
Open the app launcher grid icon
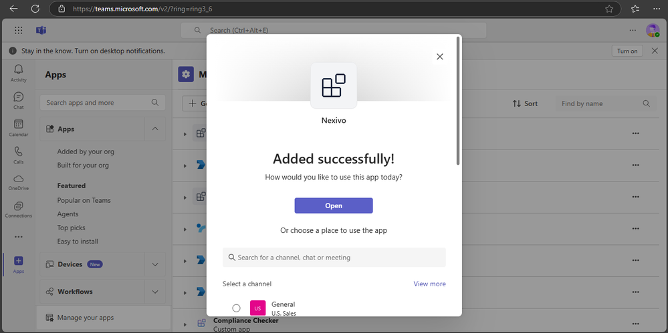[x=18, y=30]
